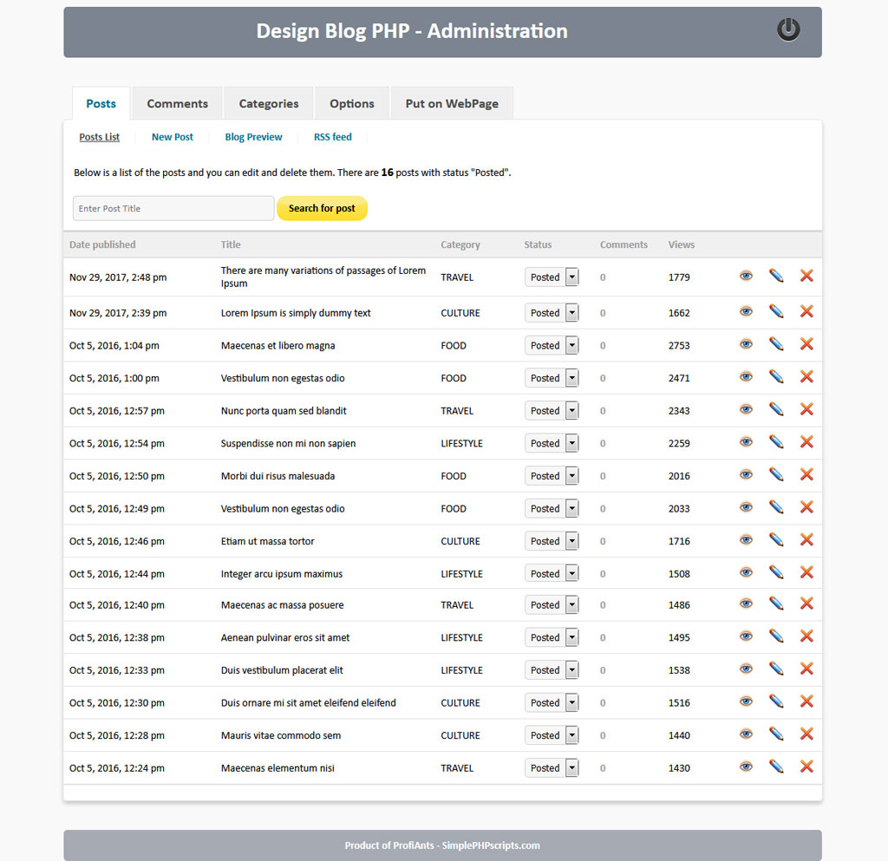Delete the post 'Vestibulum non egestas odio'
The height and width of the screenshot is (861, 888).
point(806,376)
